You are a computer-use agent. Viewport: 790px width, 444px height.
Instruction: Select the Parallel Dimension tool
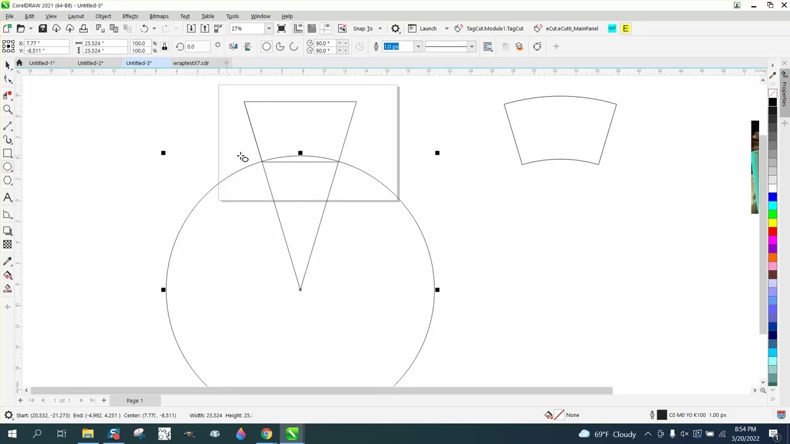7,214
